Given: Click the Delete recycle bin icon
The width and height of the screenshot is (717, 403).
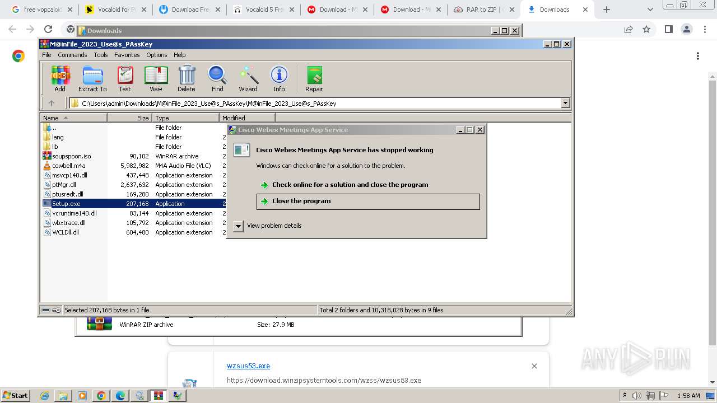Looking at the screenshot, I should 187,78.
